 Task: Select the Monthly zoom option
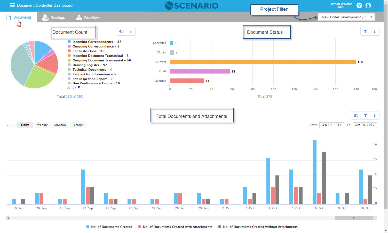coord(60,125)
